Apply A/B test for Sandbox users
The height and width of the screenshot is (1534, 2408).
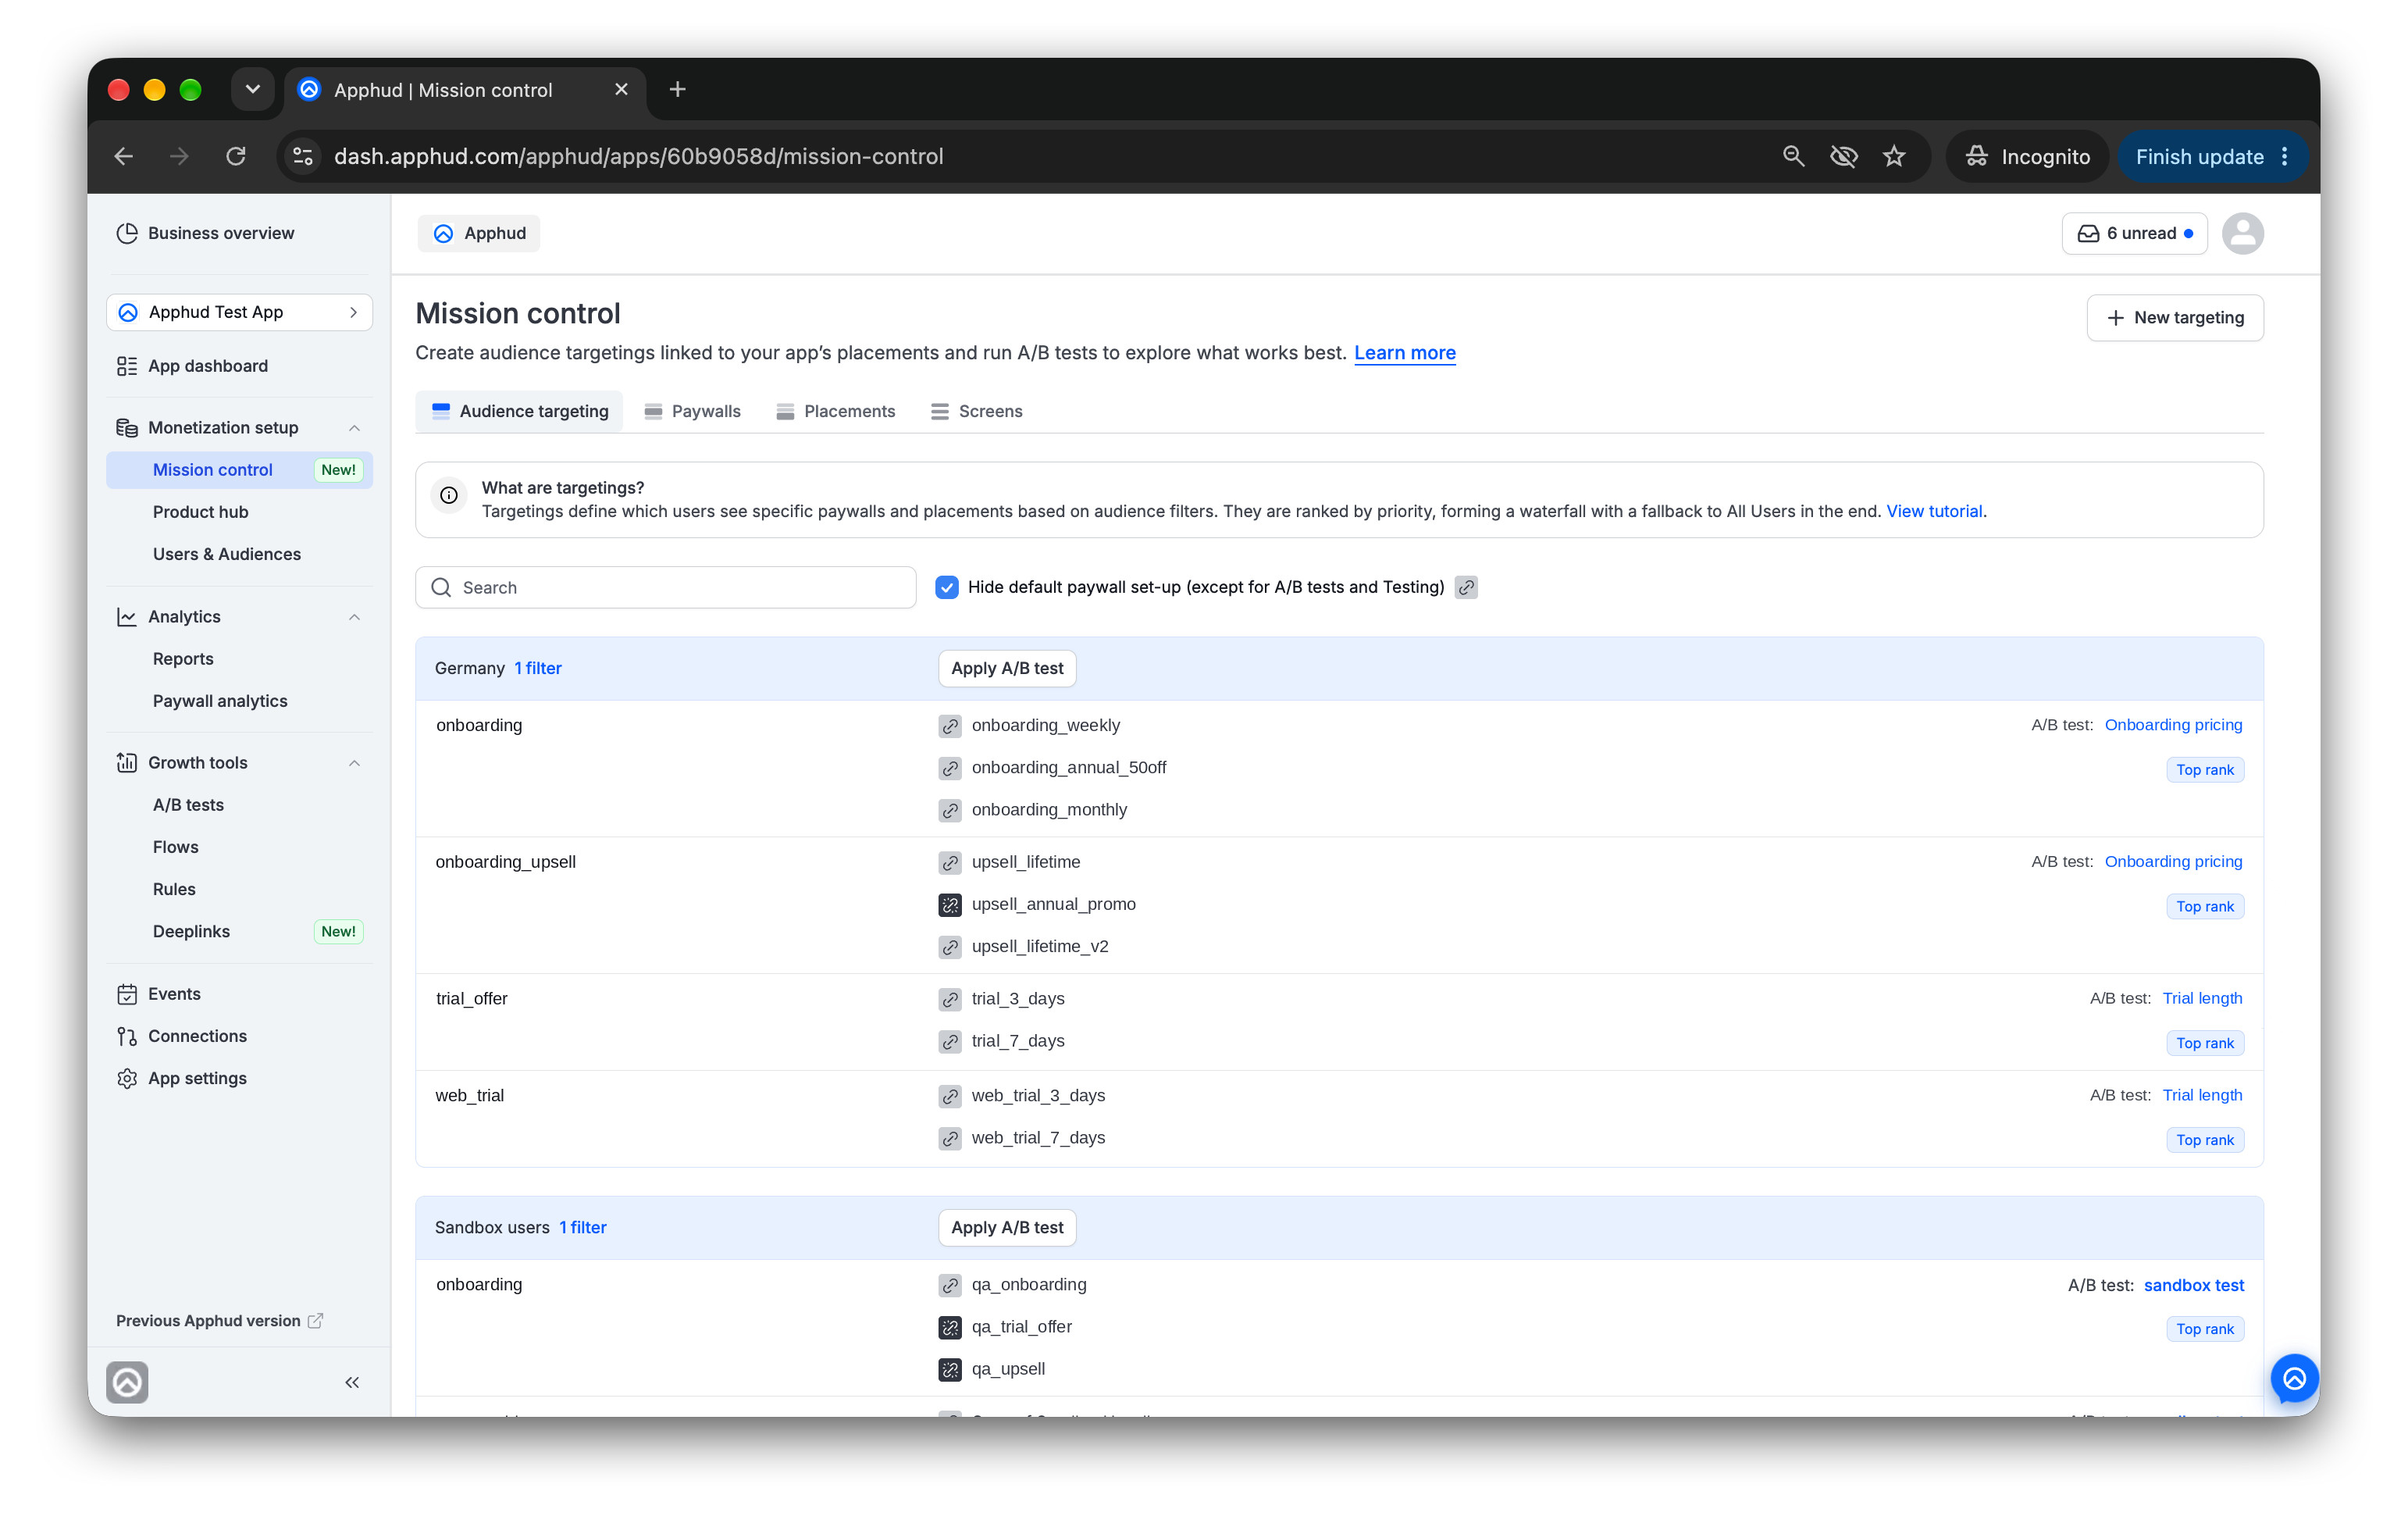1007,1228
